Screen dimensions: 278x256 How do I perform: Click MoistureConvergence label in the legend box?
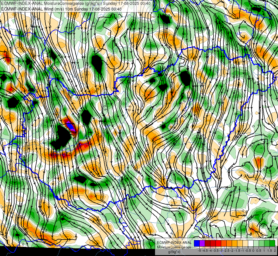click(x=174, y=247)
